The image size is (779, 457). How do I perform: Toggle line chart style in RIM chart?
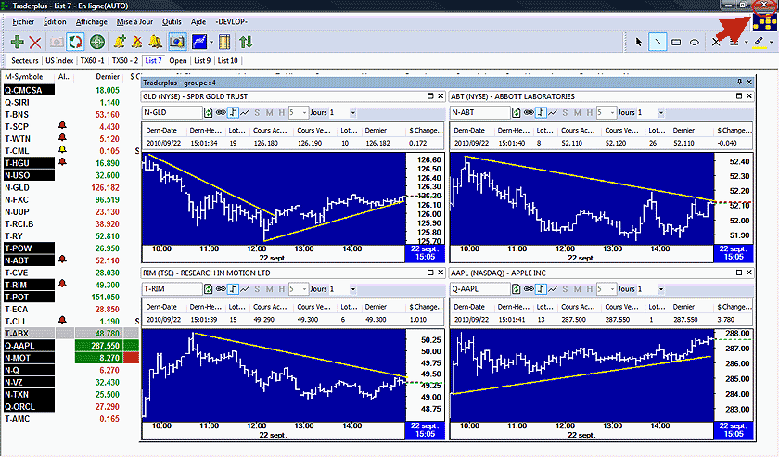pyautogui.click(x=245, y=289)
